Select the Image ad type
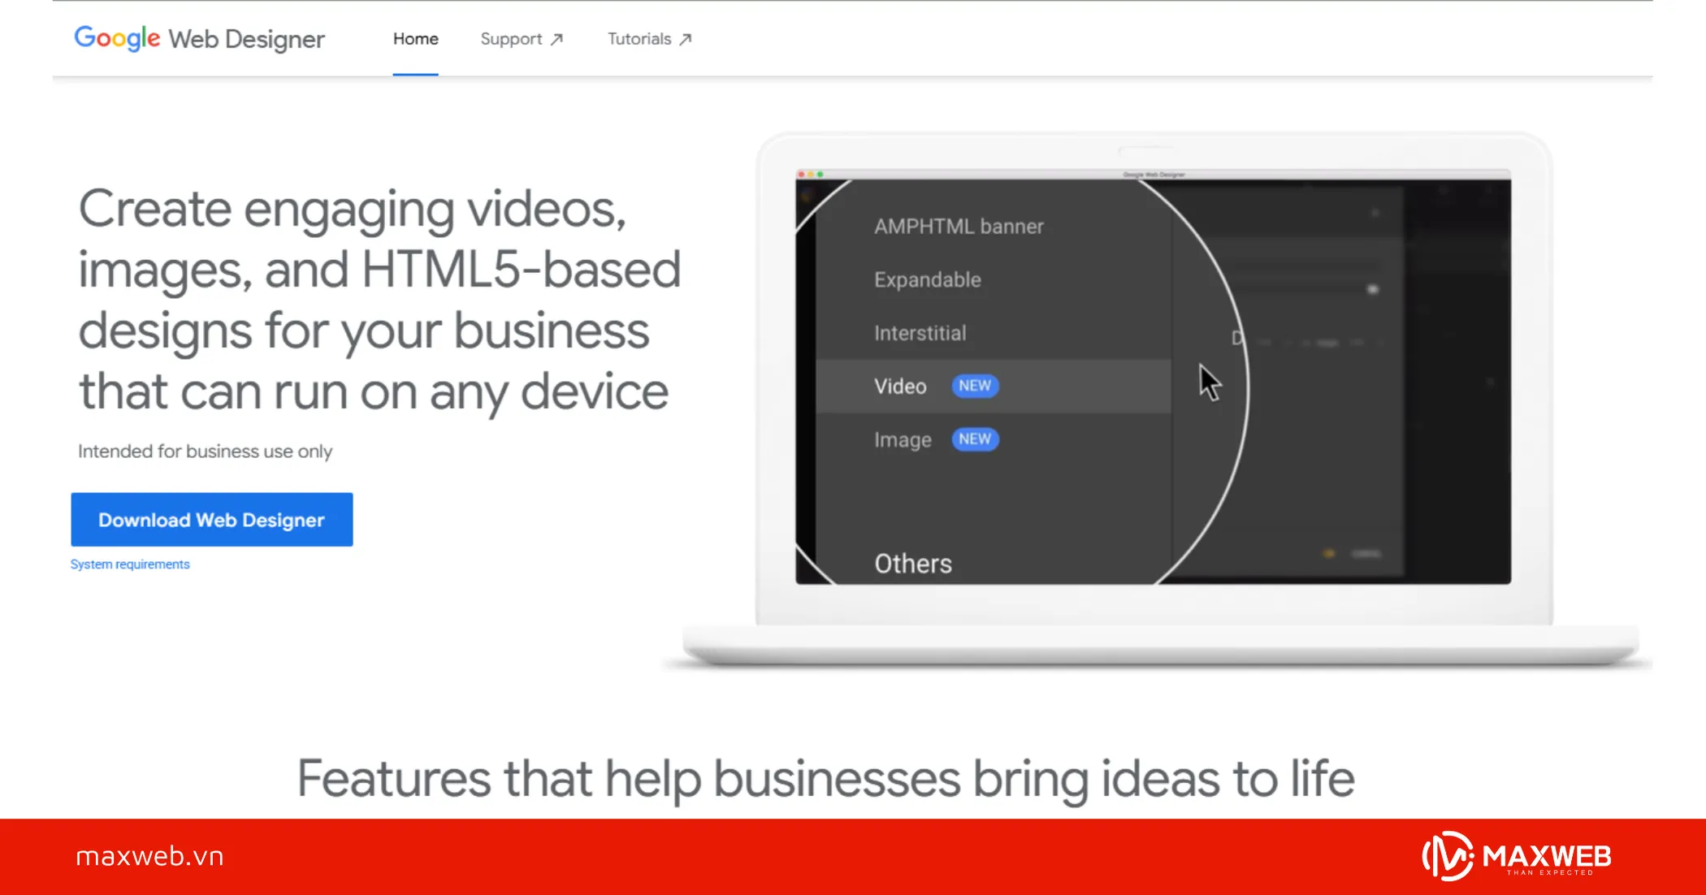Screen dimensions: 1706x895 tap(902, 439)
